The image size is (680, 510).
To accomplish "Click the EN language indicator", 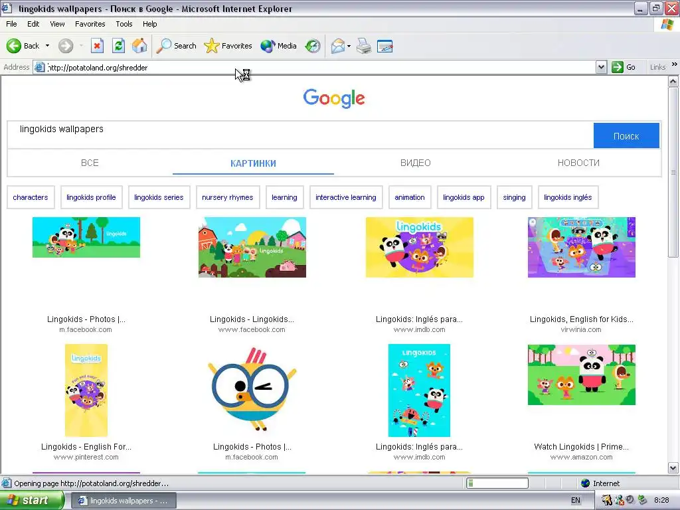I will (576, 501).
